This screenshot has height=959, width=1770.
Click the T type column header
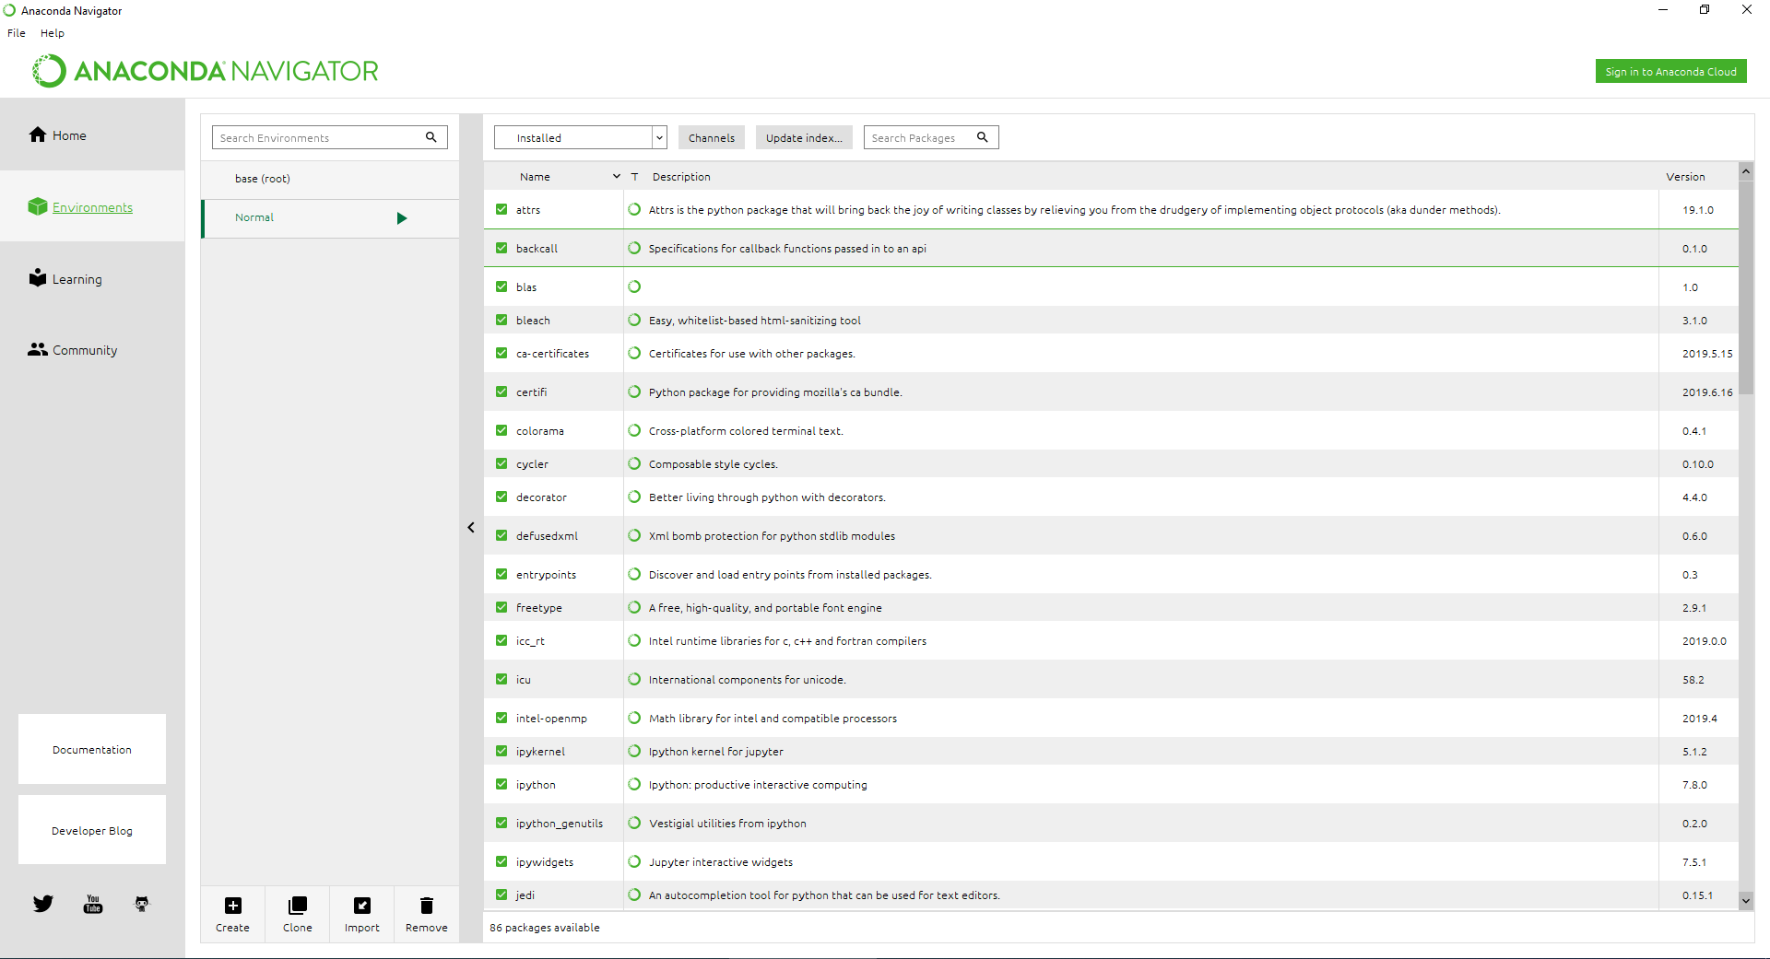pos(634,177)
